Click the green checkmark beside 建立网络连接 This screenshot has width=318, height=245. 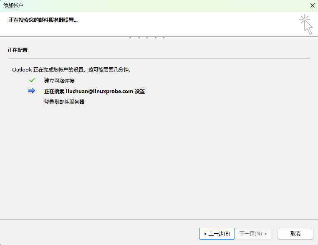pyautogui.click(x=32, y=80)
